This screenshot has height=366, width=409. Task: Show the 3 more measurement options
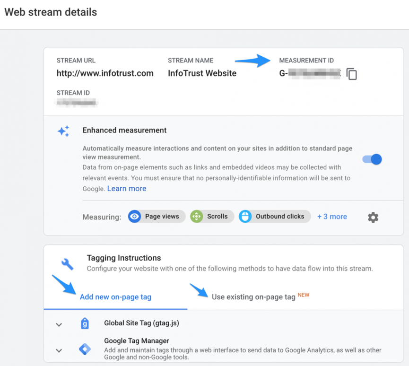click(x=331, y=216)
